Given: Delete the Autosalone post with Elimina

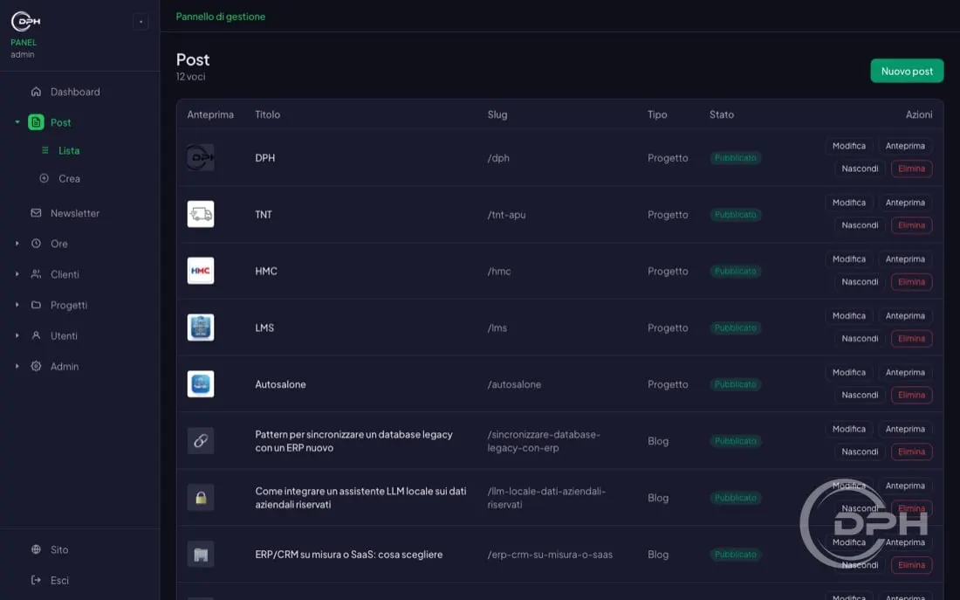Looking at the screenshot, I should [911, 395].
